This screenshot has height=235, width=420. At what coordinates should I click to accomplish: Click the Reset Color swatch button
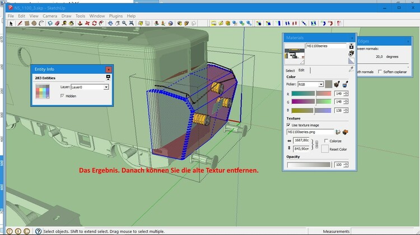(325, 149)
